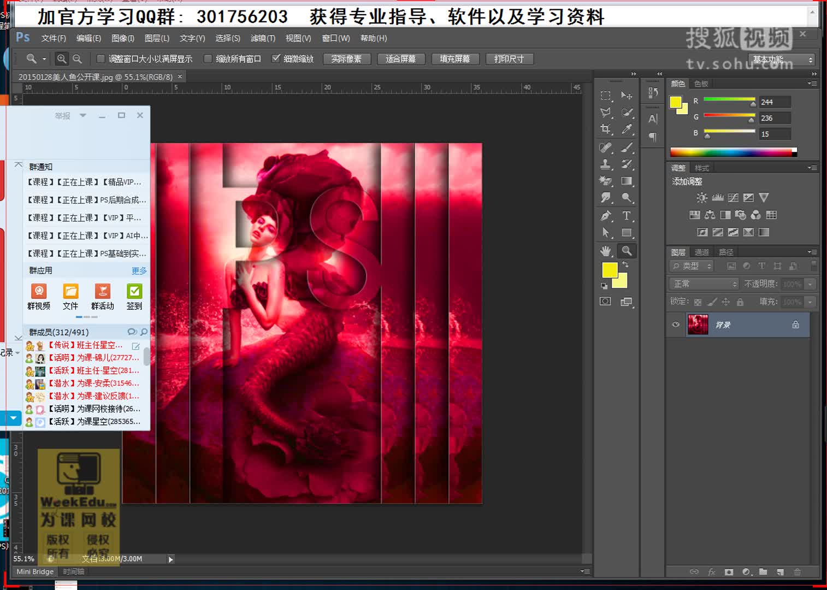Swap foreground and background colors
The image size is (827, 590).
click(x=625, y=264)
